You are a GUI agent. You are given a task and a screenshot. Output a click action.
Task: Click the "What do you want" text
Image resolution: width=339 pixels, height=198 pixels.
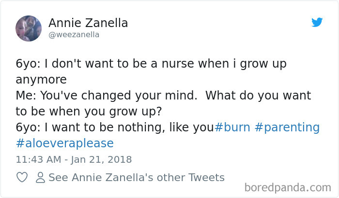pos(258,96)
